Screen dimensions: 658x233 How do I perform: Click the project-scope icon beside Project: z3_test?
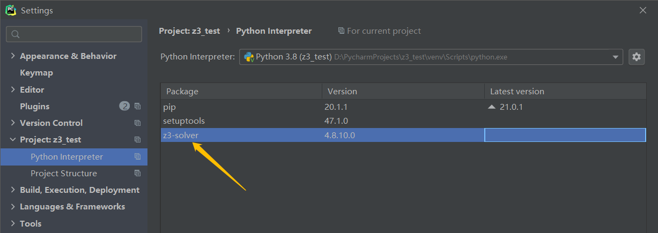point(138,140)
